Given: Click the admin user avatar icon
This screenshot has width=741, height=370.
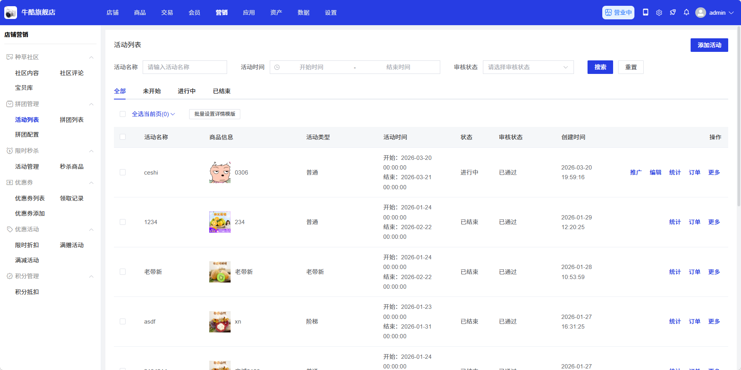Looking at the screenshot, I should tap(700, 12).
